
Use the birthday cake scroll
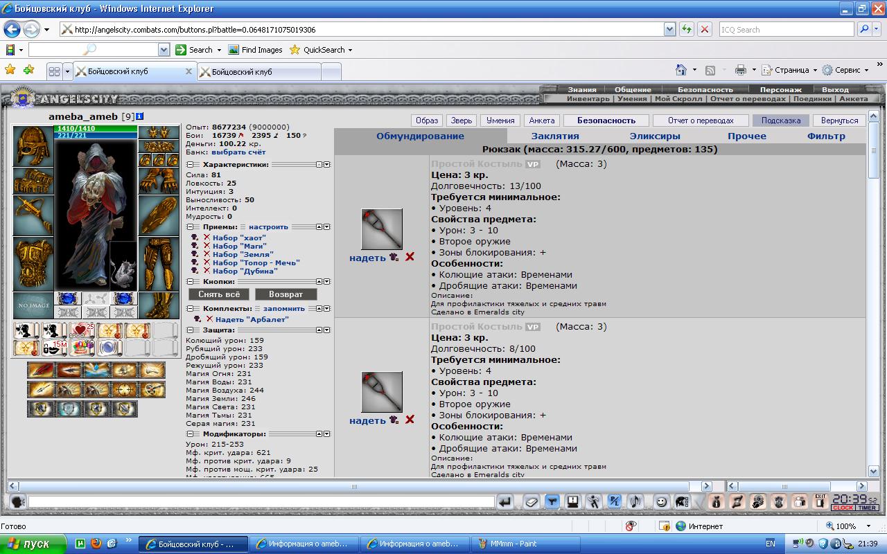[x=82, y=347]
